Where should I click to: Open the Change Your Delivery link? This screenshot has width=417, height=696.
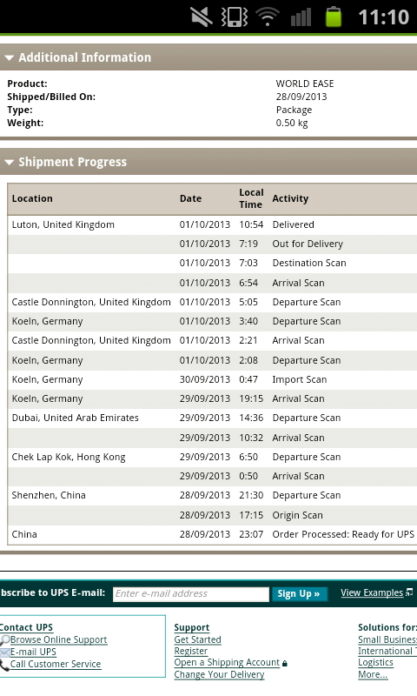tap(219, 674)
